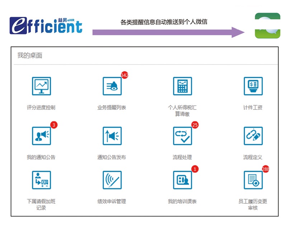Click the WeChat icon in the corner

tap(267, 26)
